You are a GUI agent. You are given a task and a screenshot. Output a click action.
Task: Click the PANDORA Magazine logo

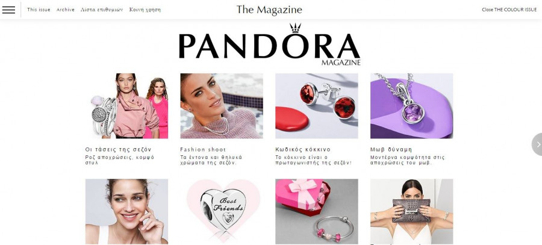270,45
